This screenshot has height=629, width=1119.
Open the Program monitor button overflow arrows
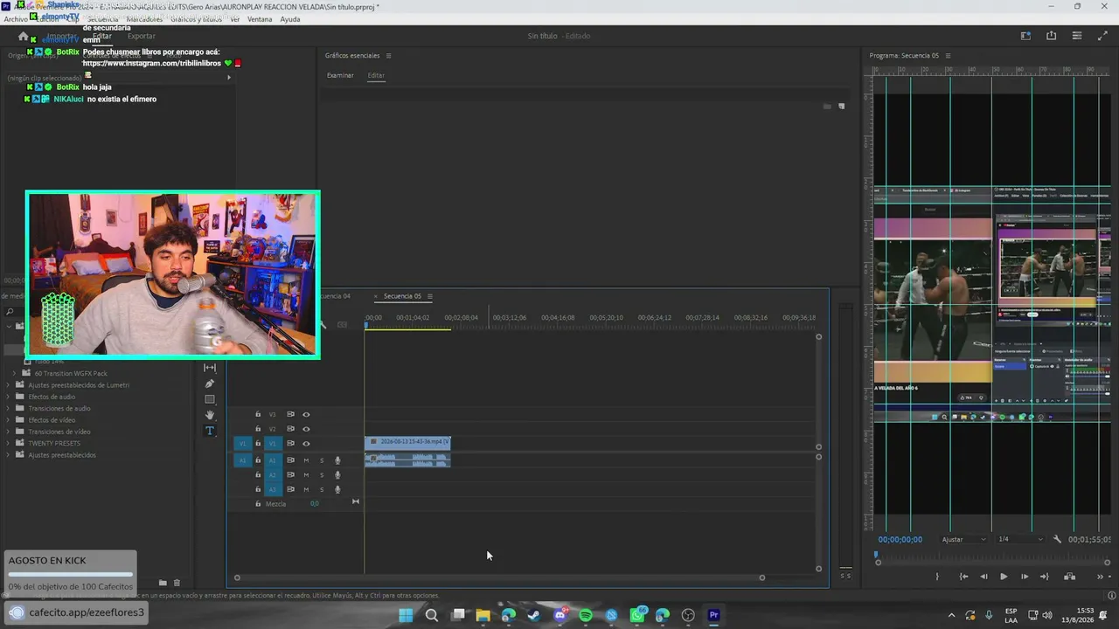click(x=1101, y=577)
